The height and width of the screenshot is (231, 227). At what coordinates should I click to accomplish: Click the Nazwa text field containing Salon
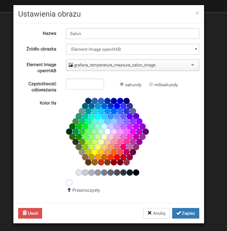click(x=132, y=33)
